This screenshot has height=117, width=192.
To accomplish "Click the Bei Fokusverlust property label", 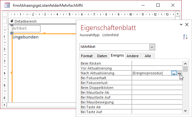I will click(94, 83).
